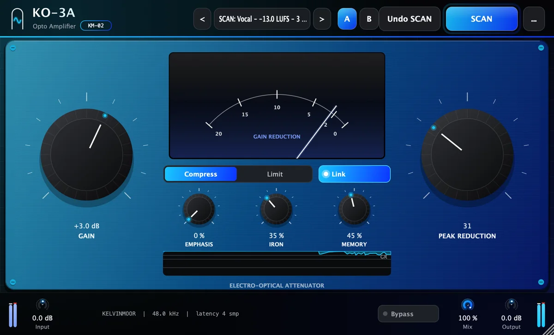Click the +3.0 dB gain value
Image resolution: width=554 pixels, height=335 pixels.
pos(86,227)
